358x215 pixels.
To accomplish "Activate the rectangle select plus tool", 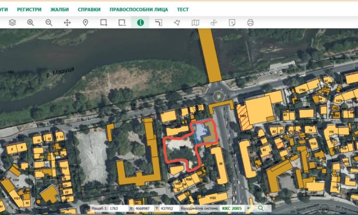I will point(104,22).
